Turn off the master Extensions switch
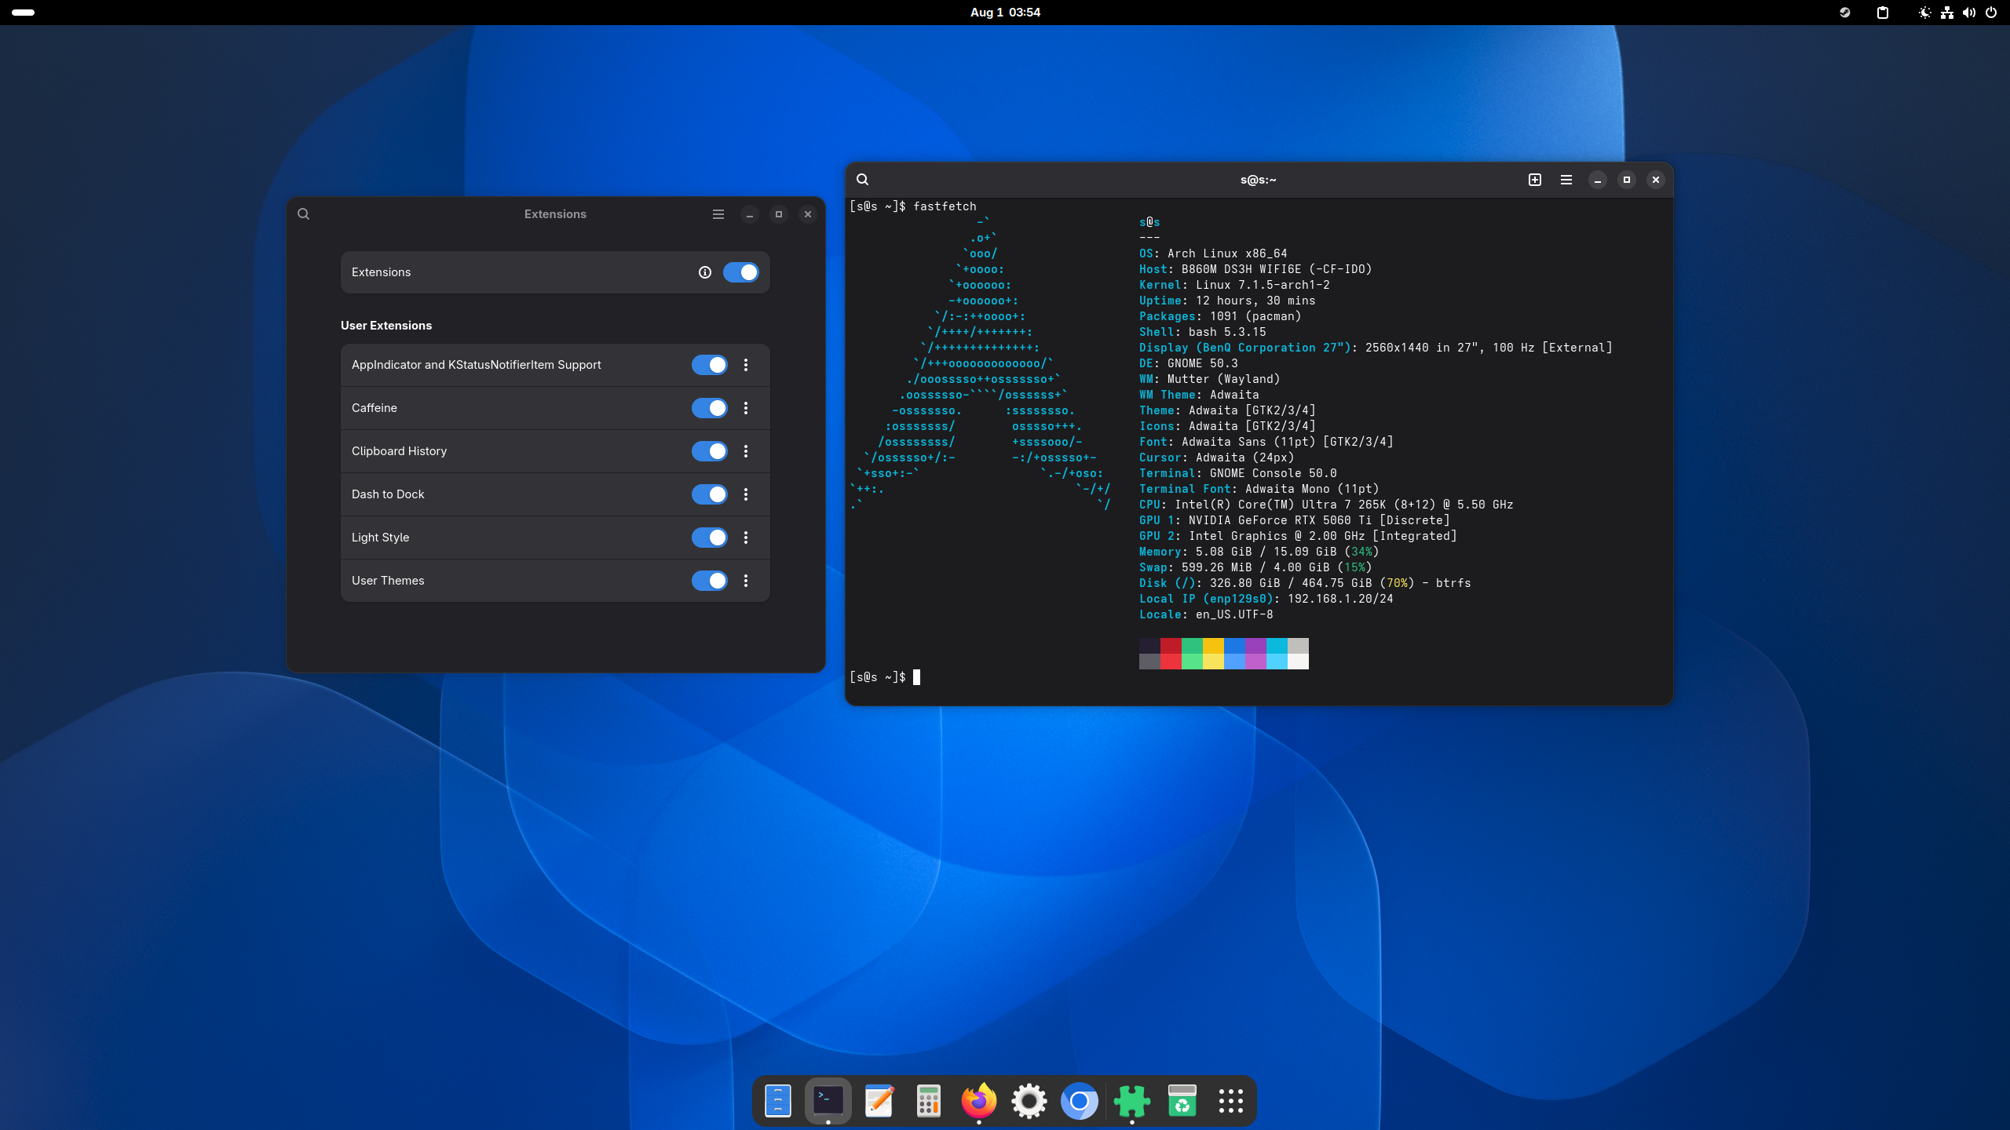 (x=741, y=272)
